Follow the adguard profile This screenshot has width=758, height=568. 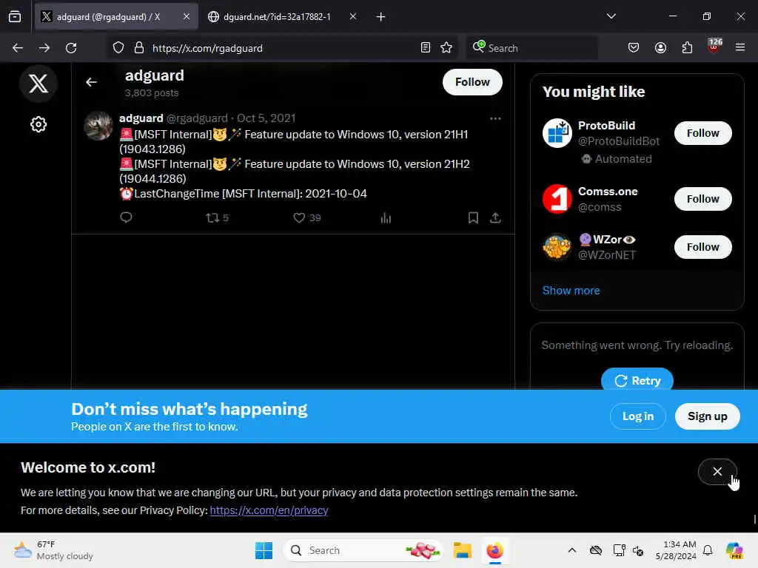pyautogui.click(x=472, y=82)
